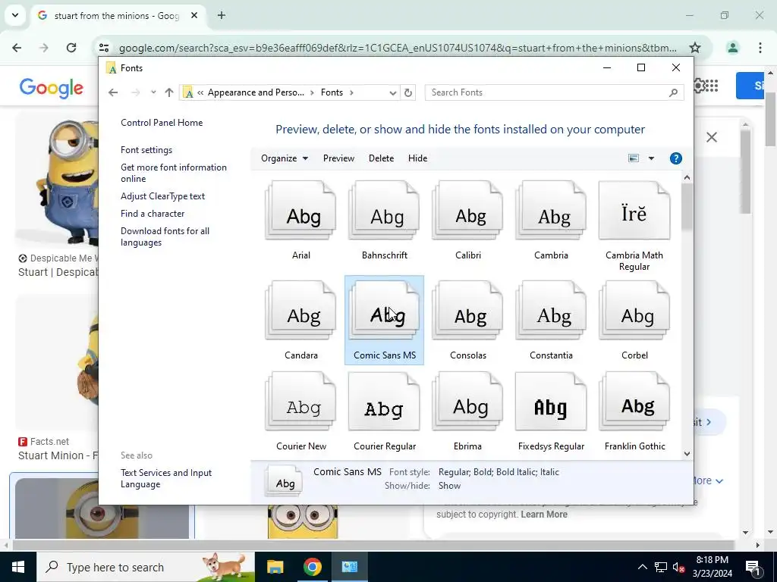777x582 pixels.
Task: Select the Courier New font icon
Action: pos(300,402)
